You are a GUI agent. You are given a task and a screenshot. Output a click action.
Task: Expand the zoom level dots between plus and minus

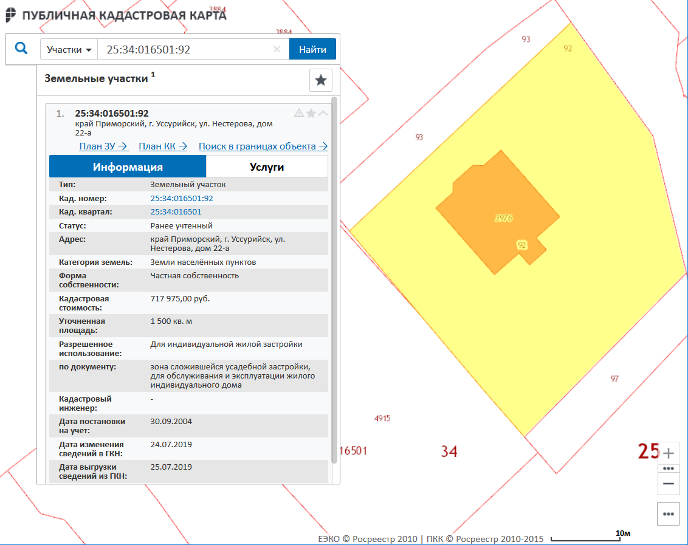(x=669, y=468)
